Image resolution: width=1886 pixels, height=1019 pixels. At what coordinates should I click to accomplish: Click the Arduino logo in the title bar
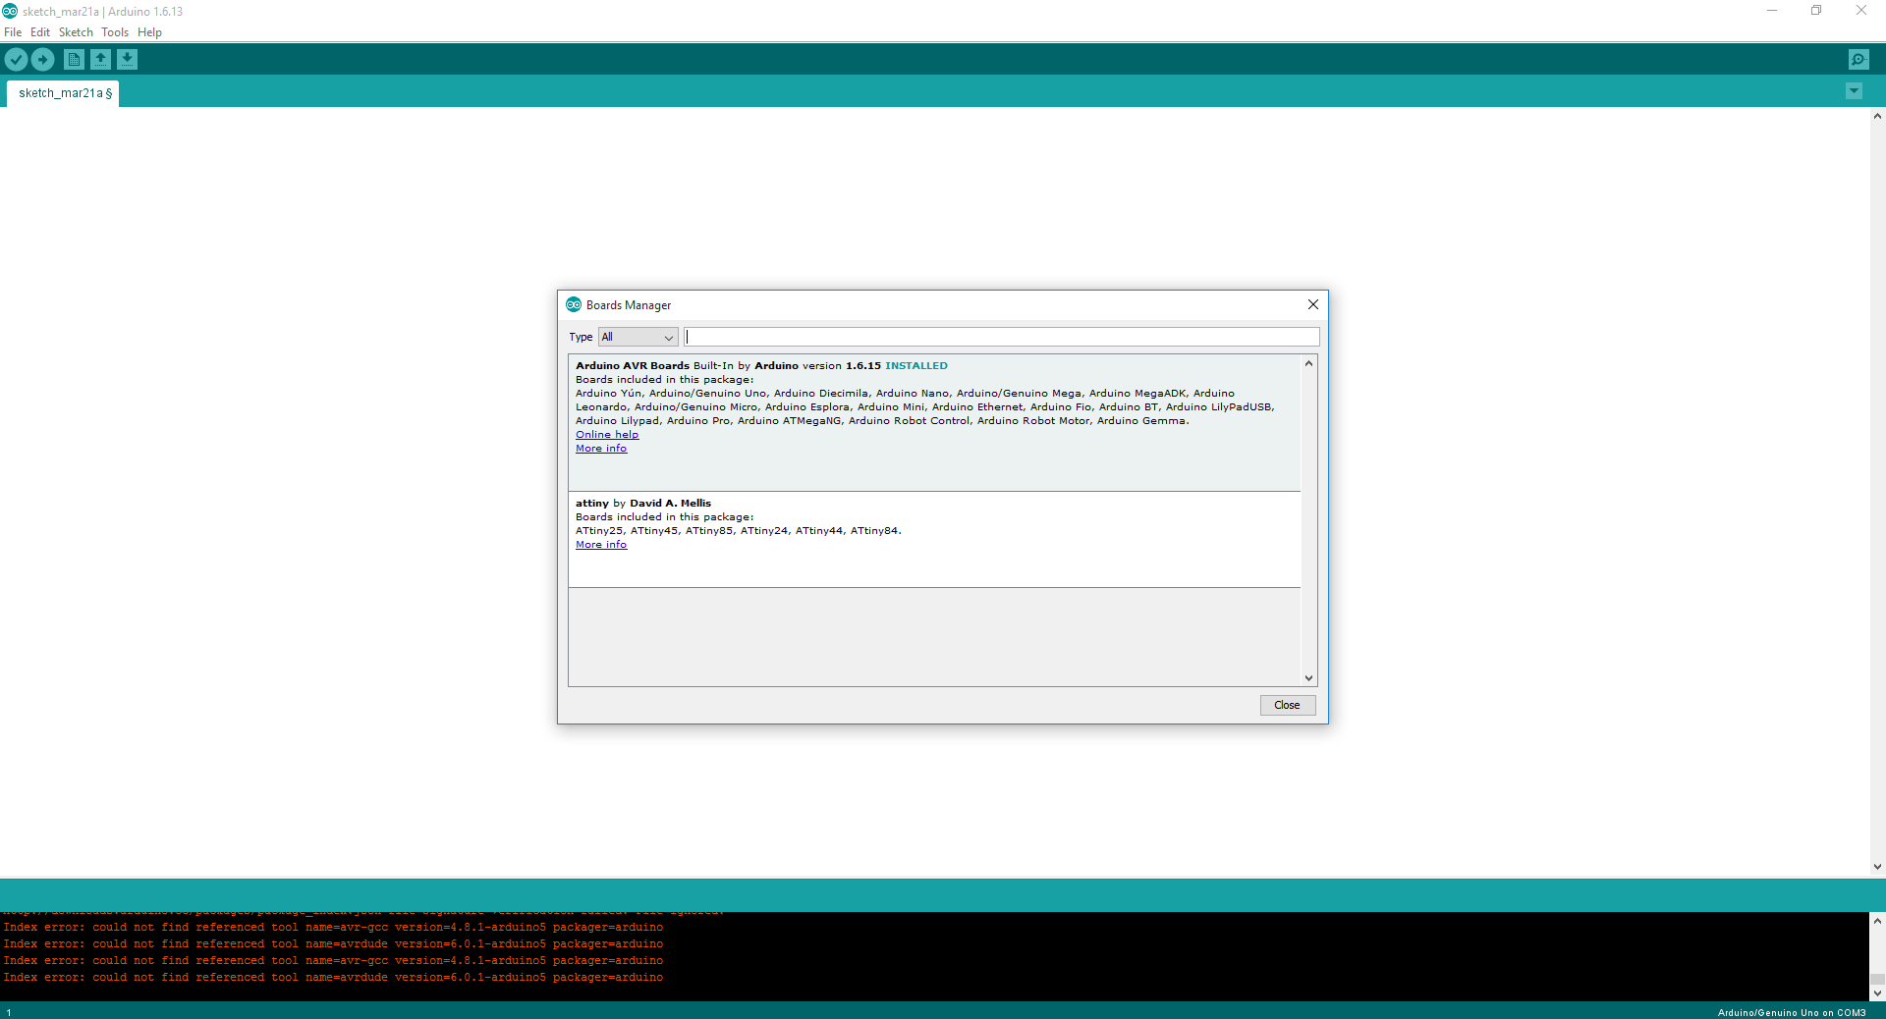click(10, 11)
